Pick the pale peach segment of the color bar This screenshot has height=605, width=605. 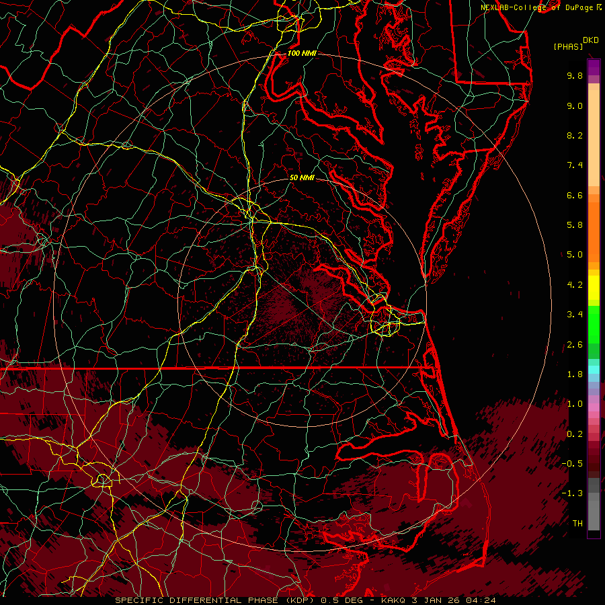tap(594, 137)
